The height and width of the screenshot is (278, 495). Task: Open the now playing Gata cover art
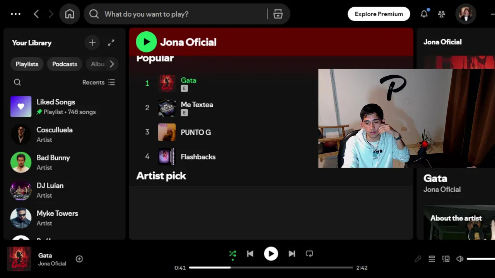point(19,259)
